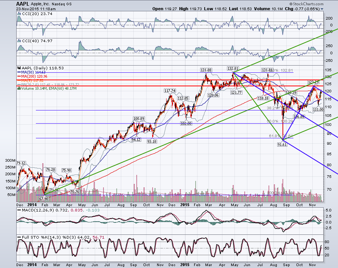The width and height of the screenshot is (338, 268).
Task: Click the 94.12 price label
Action: coord(136,139)
